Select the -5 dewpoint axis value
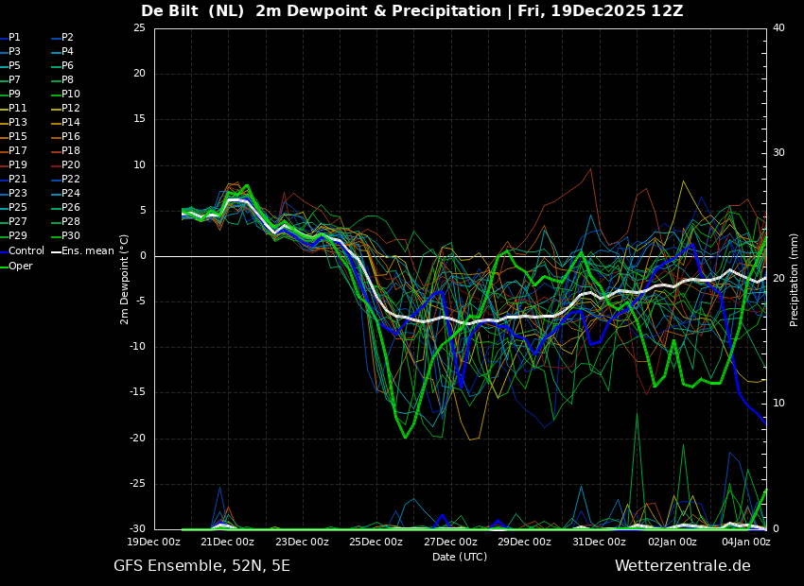The height and width of the screenshot is (586, 804). click(141, 302)
